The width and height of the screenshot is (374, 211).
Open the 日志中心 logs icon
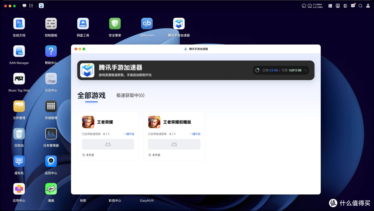coord(51,79)
